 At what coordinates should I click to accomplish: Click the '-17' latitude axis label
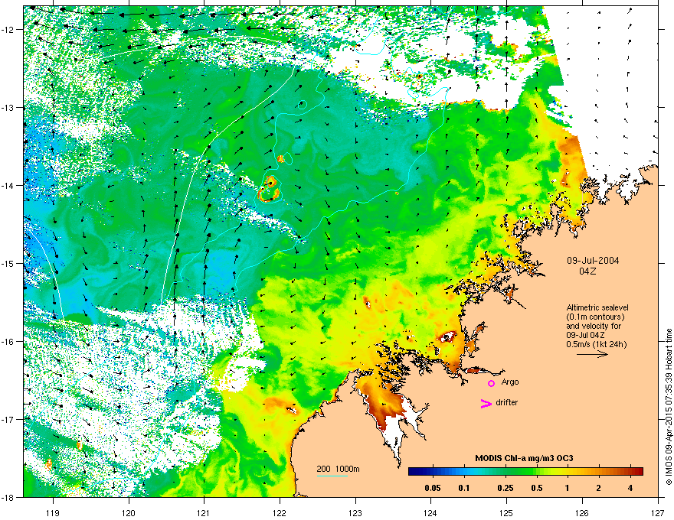coord(8,419)
